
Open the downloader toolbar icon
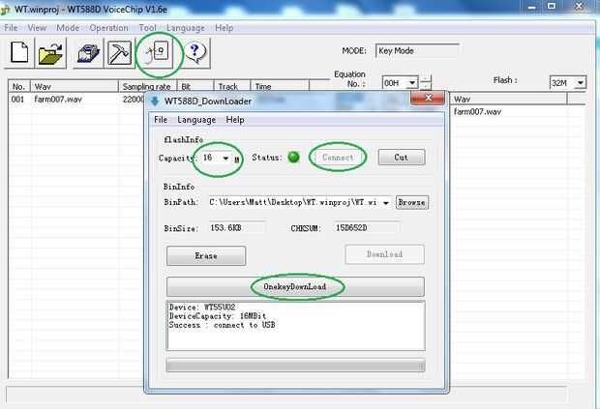pos(159,53)
